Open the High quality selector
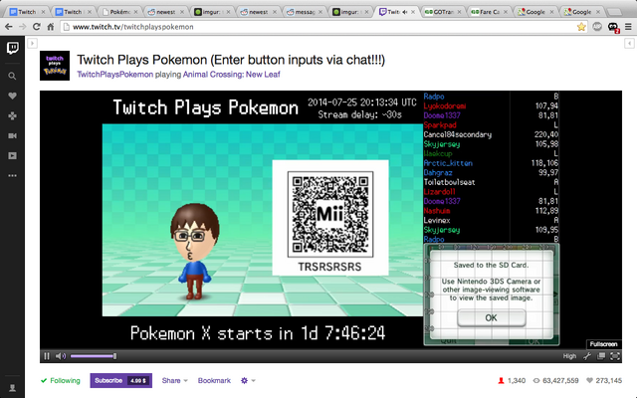The width and height of the screenshot is (637, 398). click(x=569, y=356)
